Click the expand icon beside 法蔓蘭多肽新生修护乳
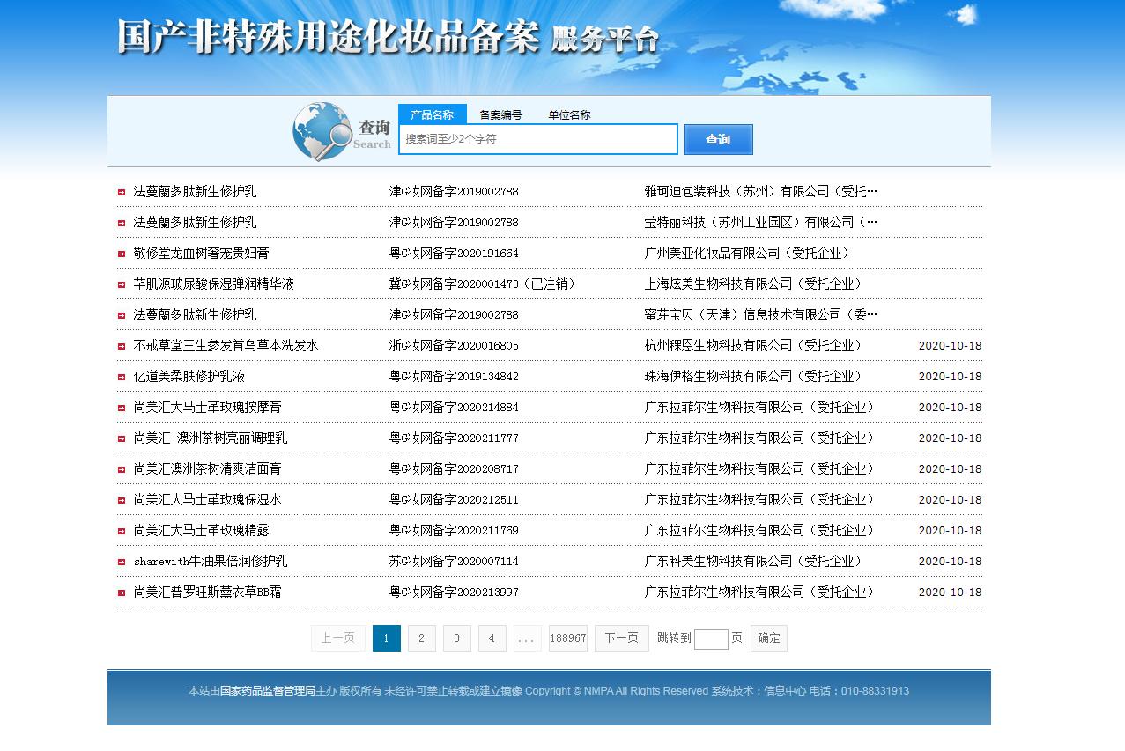This screenshot has width=1125, height=751. 121,191
